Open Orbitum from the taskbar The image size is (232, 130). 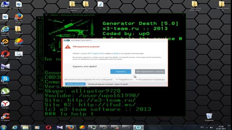click(82, 127)
